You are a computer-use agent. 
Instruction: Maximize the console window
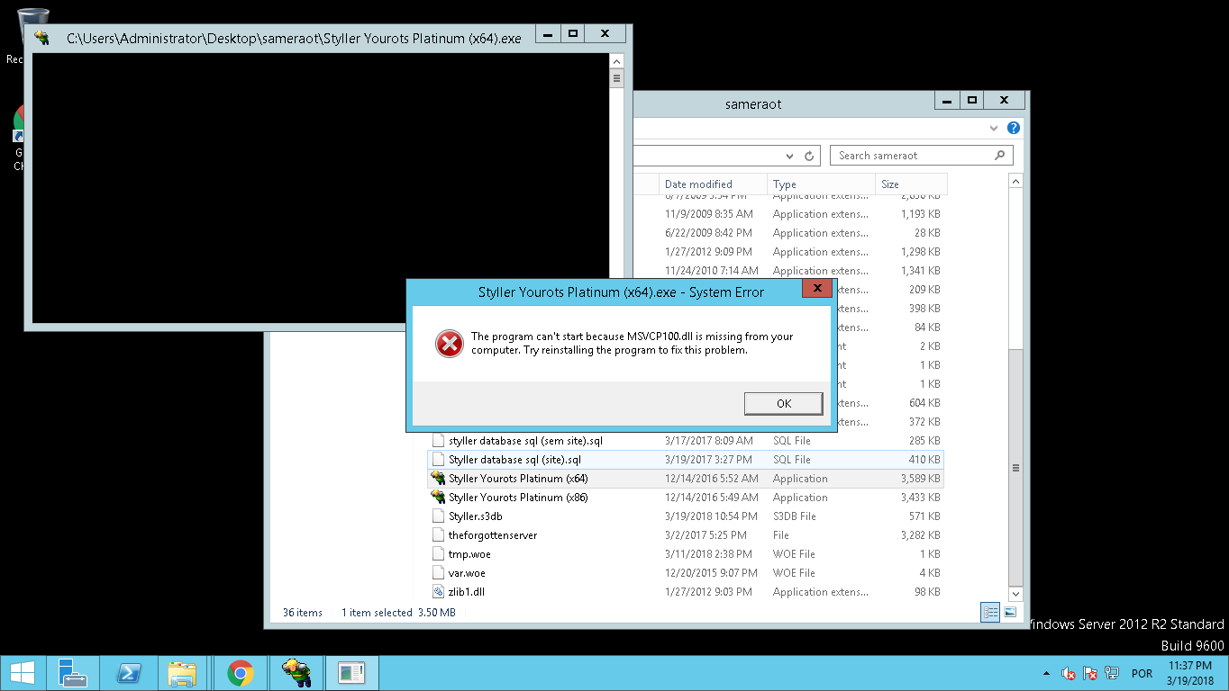tap(572, 33)
